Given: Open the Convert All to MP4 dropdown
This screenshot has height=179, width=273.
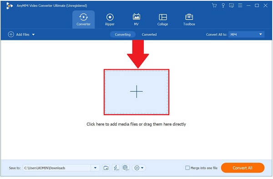Looking at the screenshot, I should [246, 34].
